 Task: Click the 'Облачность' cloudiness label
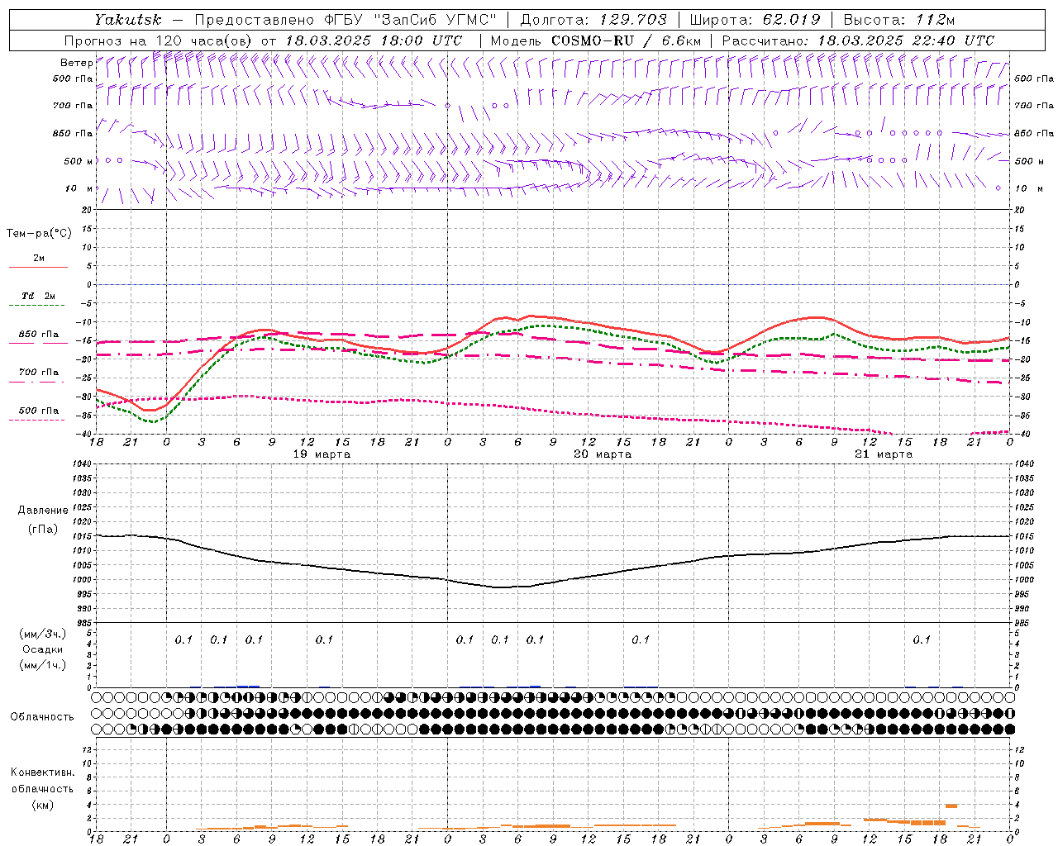[42, 717]
